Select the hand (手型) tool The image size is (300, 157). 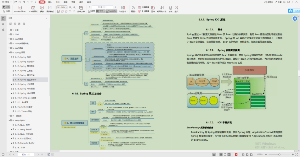6,7
